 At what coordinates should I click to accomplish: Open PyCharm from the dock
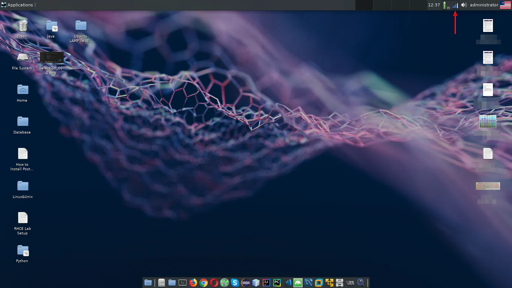click(277, 283)
